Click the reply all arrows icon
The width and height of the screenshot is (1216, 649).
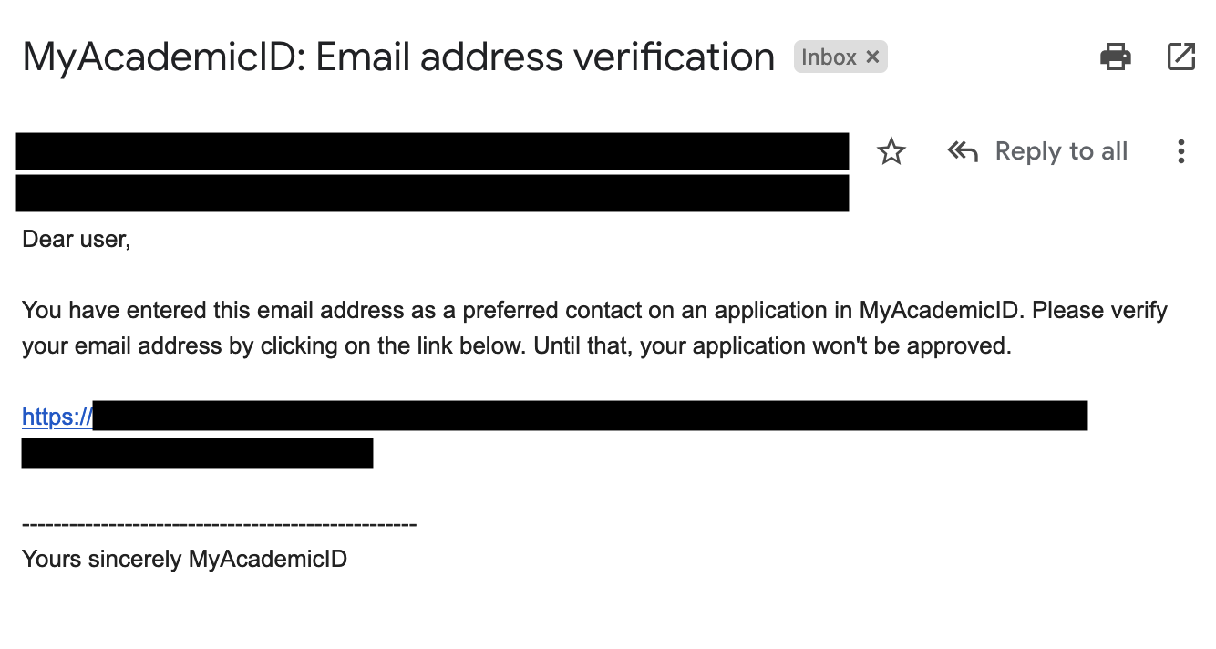(963, 151)
